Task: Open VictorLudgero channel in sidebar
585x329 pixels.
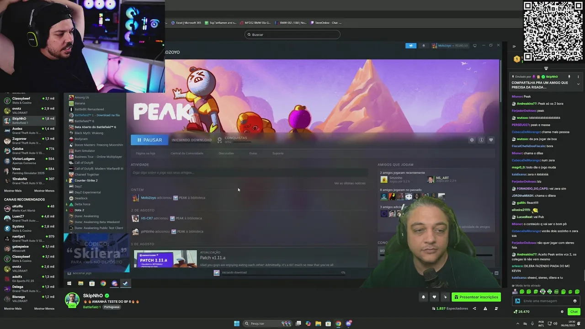Action: click(29, 161)
